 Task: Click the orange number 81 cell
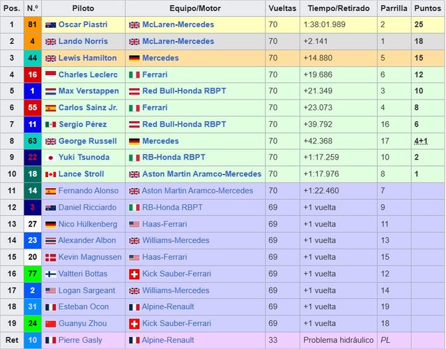[33, 25]
